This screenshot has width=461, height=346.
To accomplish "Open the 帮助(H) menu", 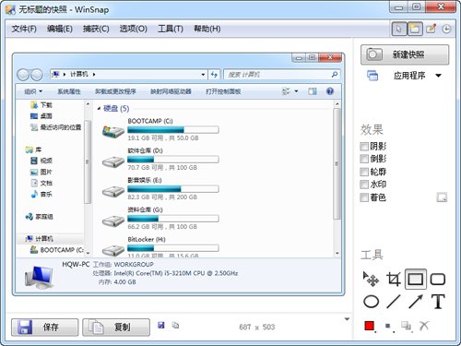I will (207, 29).
